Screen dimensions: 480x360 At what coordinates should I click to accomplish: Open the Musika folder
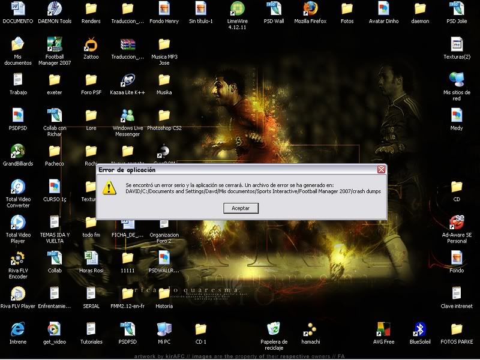pyautogui.click(x=164, y=80)
